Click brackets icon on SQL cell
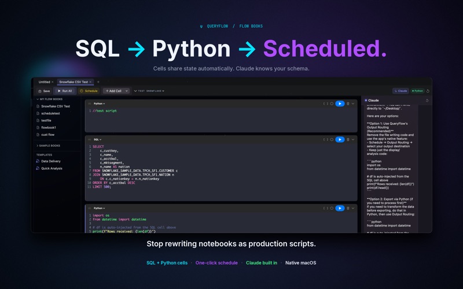The width and height of the screenshot is (463, 289). [326, 139]
